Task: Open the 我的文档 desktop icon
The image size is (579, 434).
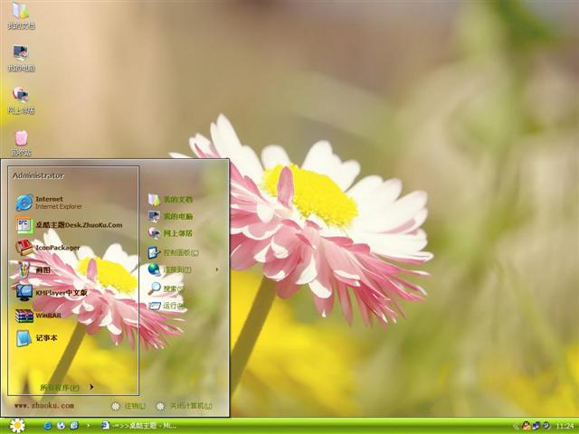Action: pos(21,14)
